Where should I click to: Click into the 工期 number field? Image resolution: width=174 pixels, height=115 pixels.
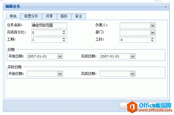click(47, 40)
